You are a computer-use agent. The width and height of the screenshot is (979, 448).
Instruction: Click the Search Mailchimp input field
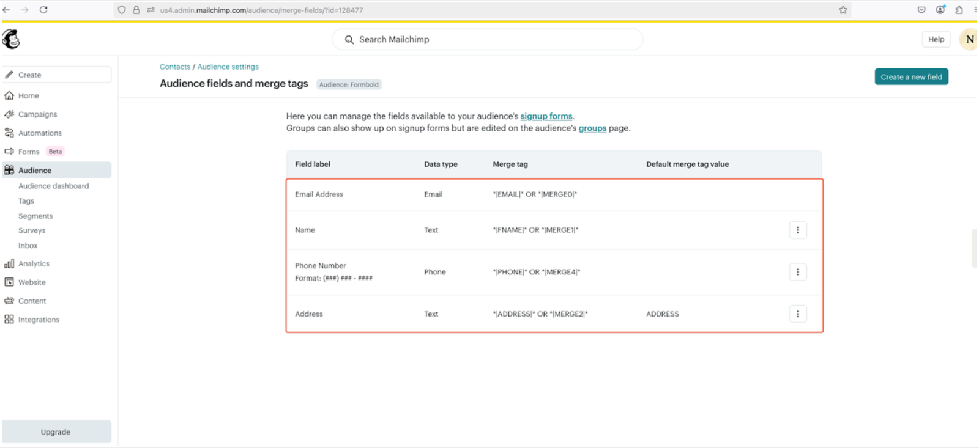click(488, 39)
